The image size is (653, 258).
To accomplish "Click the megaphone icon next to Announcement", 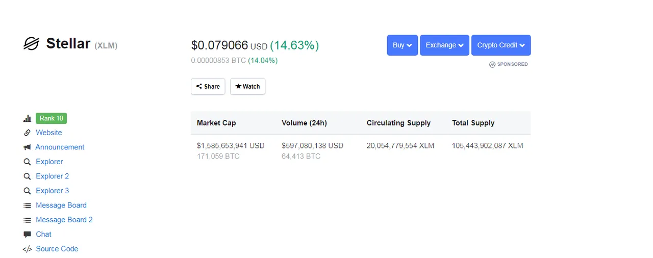I will point(27,147).
